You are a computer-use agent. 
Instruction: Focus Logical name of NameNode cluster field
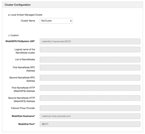pyautogui.click(x=90, y=50)
